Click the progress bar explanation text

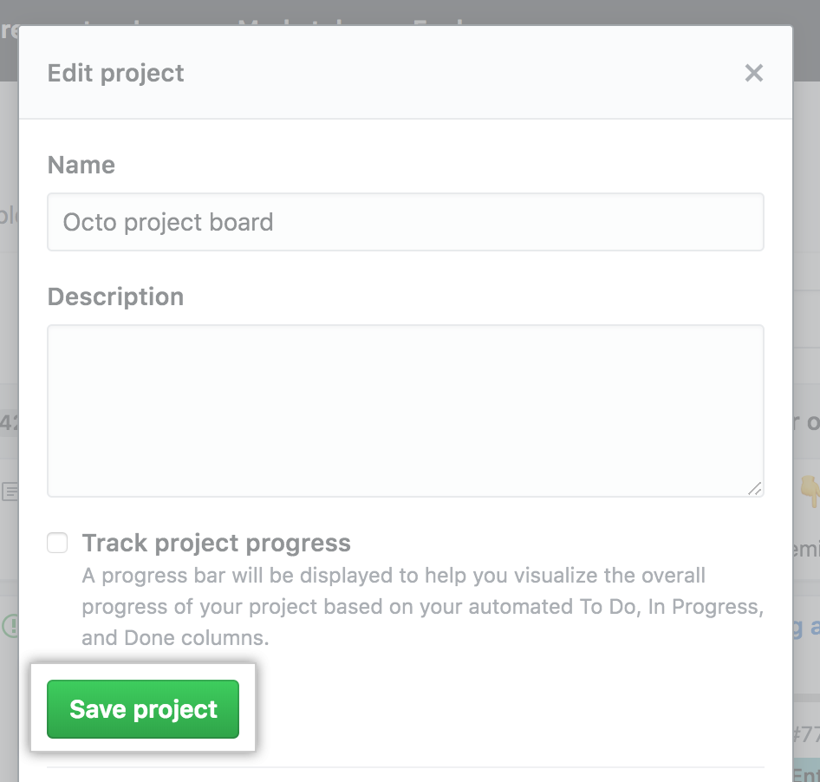[422, 607]
